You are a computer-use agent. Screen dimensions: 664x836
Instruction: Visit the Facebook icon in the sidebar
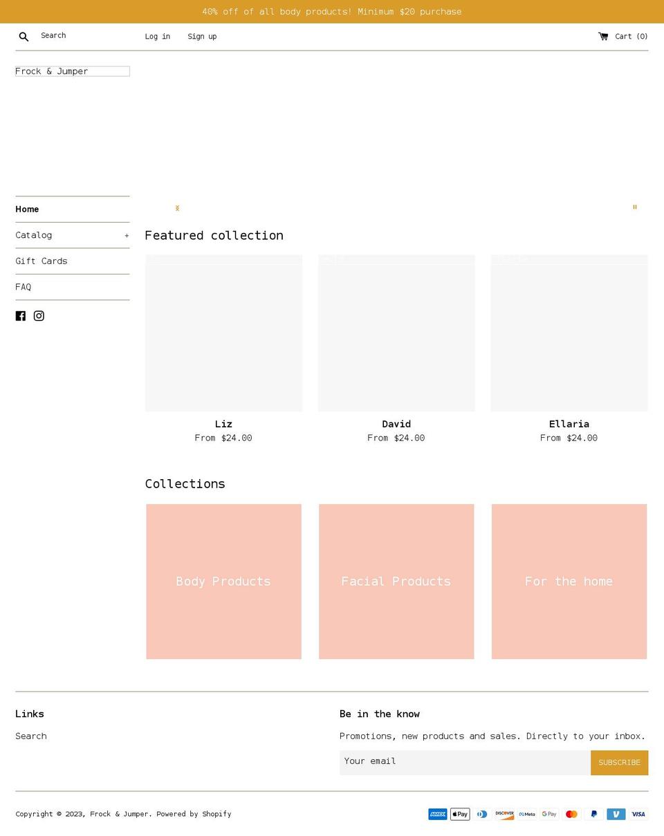pos(21,315)
